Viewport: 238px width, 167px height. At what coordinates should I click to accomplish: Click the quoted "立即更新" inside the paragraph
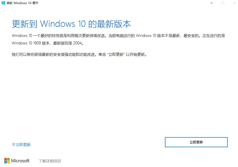tap(116, 55)
